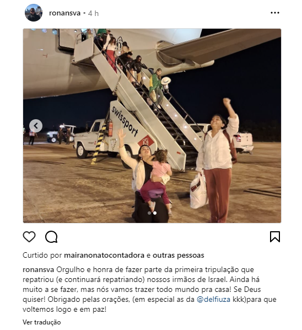Click ronansva username in the caption
Viewport: 302px width, 330px height.
point(38,269)
